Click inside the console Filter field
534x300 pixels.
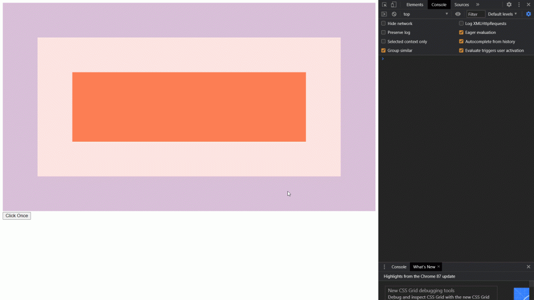point(476,14)
